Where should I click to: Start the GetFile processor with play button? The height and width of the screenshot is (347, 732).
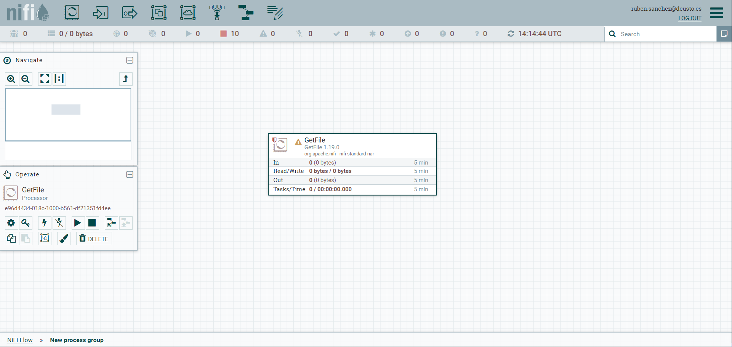(x=78, y=223)
